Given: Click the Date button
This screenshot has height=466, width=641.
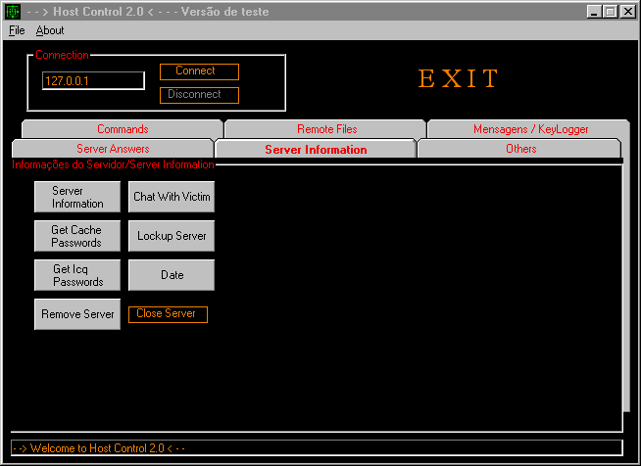Looking at the screenshot, I should click(x=172, y=275).
